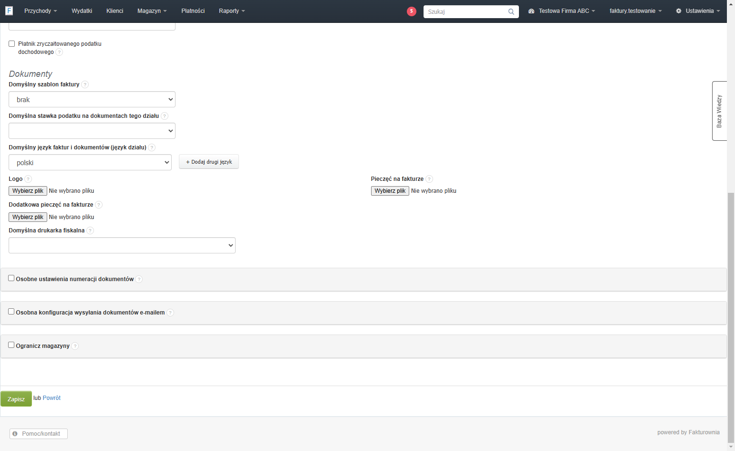735x451 pixels.
Task: Go to Wydatki in the top navigation
Action: pyautogui.click(x=82, y=11)
